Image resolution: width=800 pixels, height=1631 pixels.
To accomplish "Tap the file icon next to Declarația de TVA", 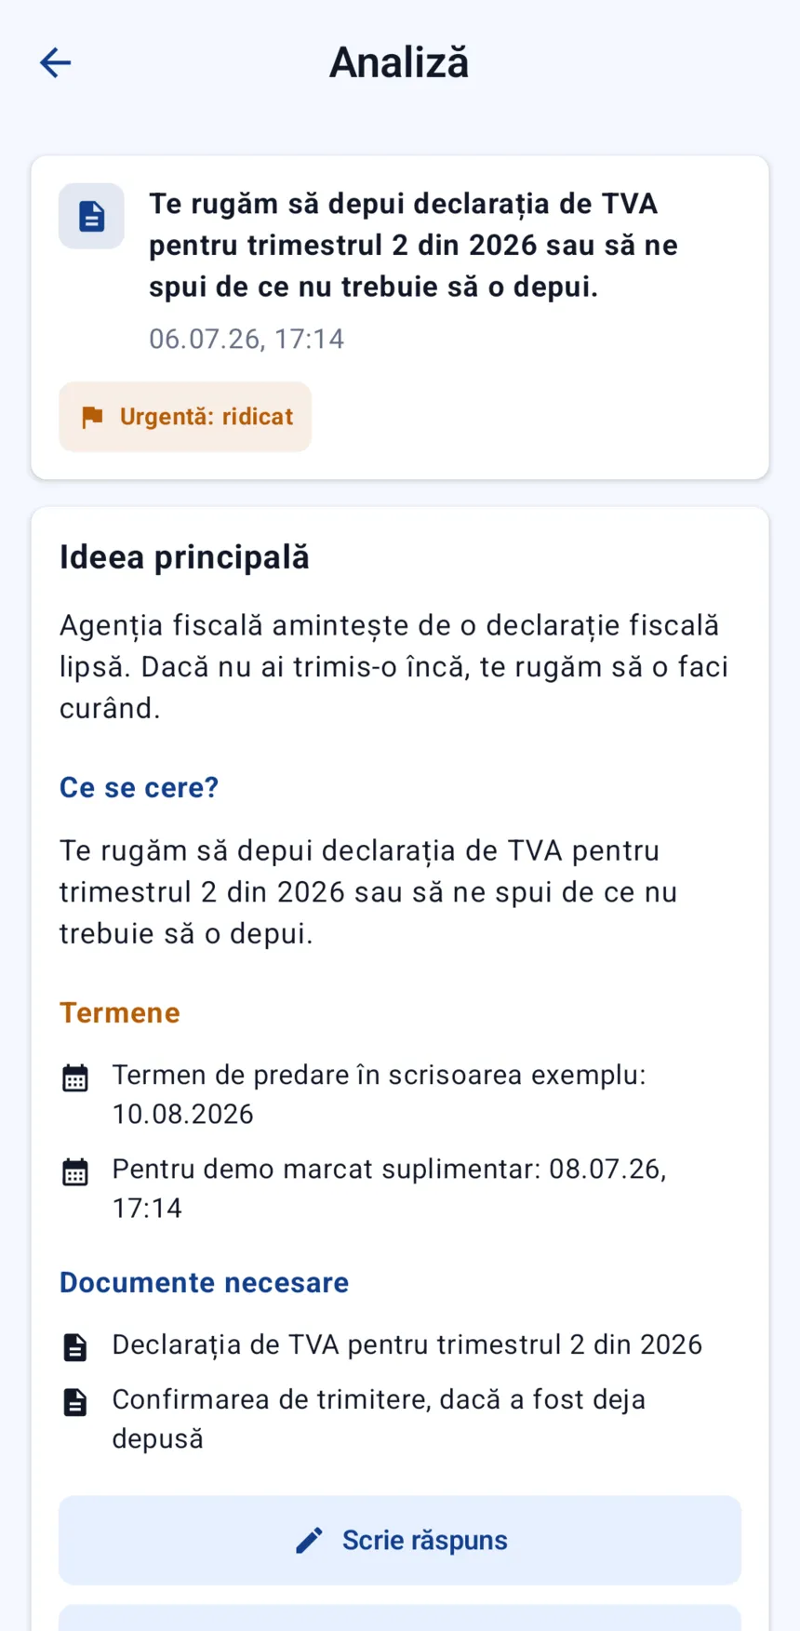I will [x=75, y=1346].
